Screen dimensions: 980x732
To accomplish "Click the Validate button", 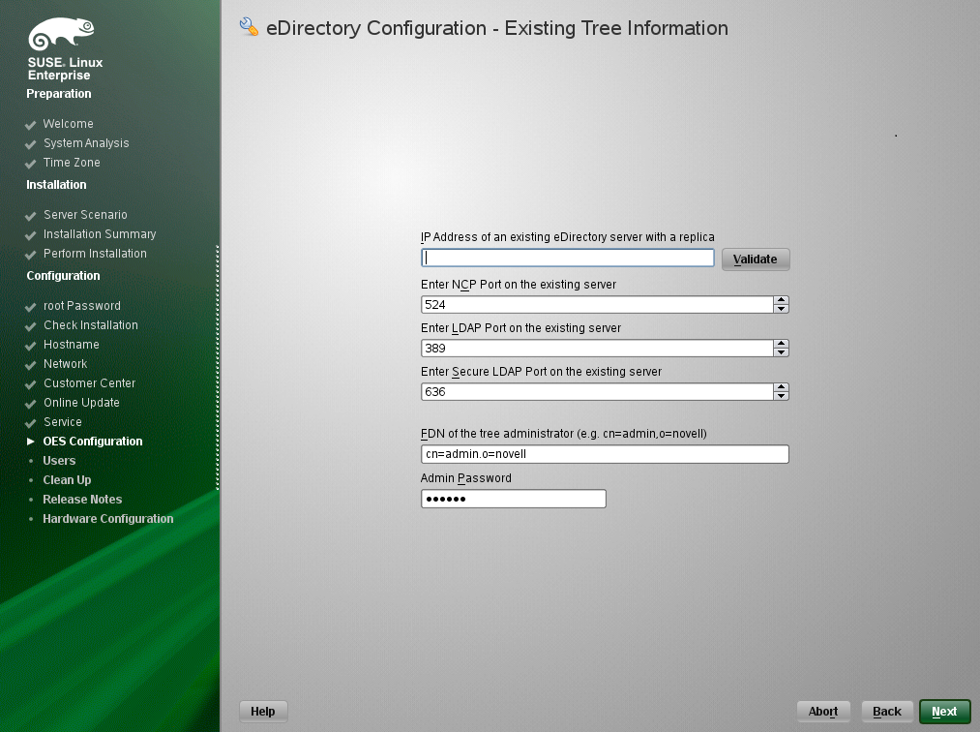I will [x=756, y=259].
